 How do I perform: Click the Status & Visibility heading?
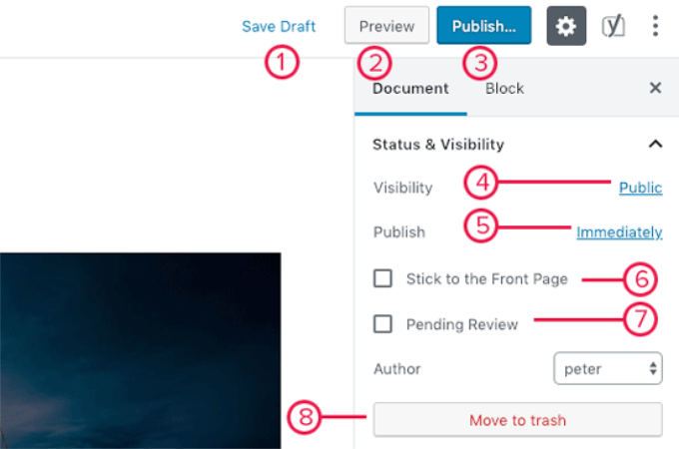437,144
